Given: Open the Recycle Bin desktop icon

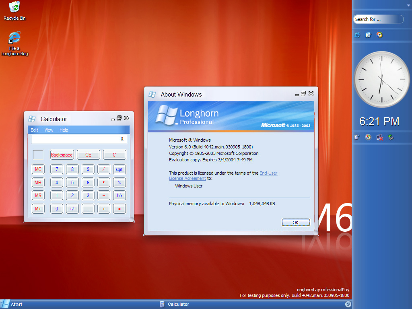Looking at the screenshot, I should [x=14, y=11].
